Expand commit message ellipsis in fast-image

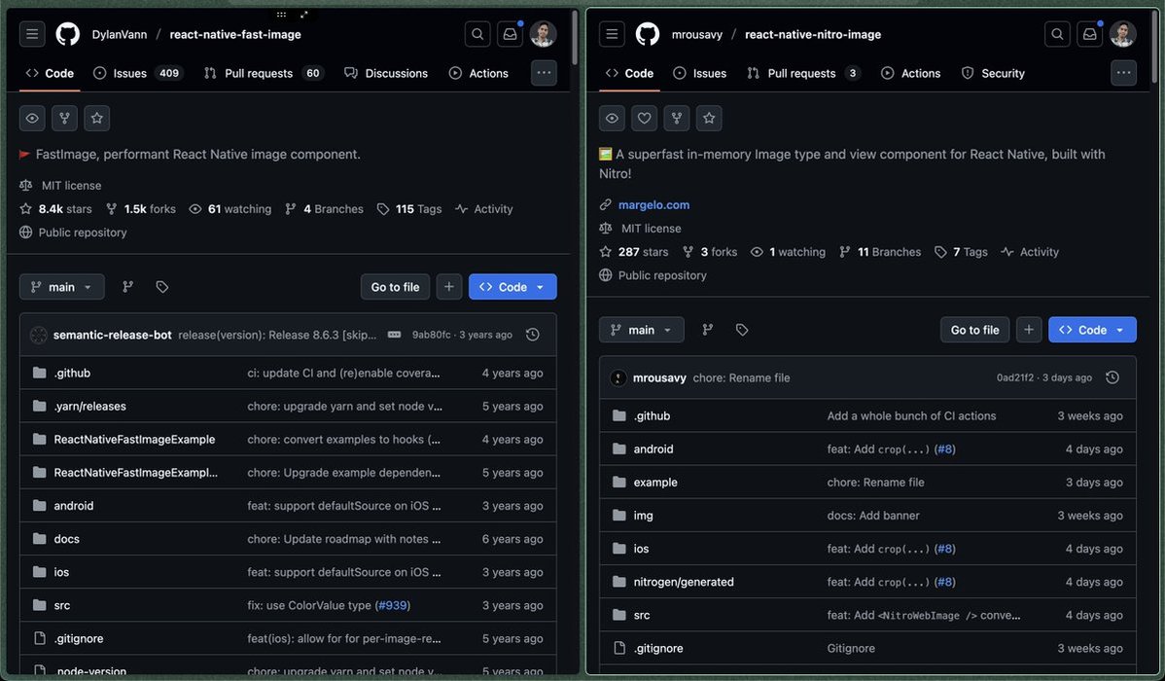tap(395, 335)
